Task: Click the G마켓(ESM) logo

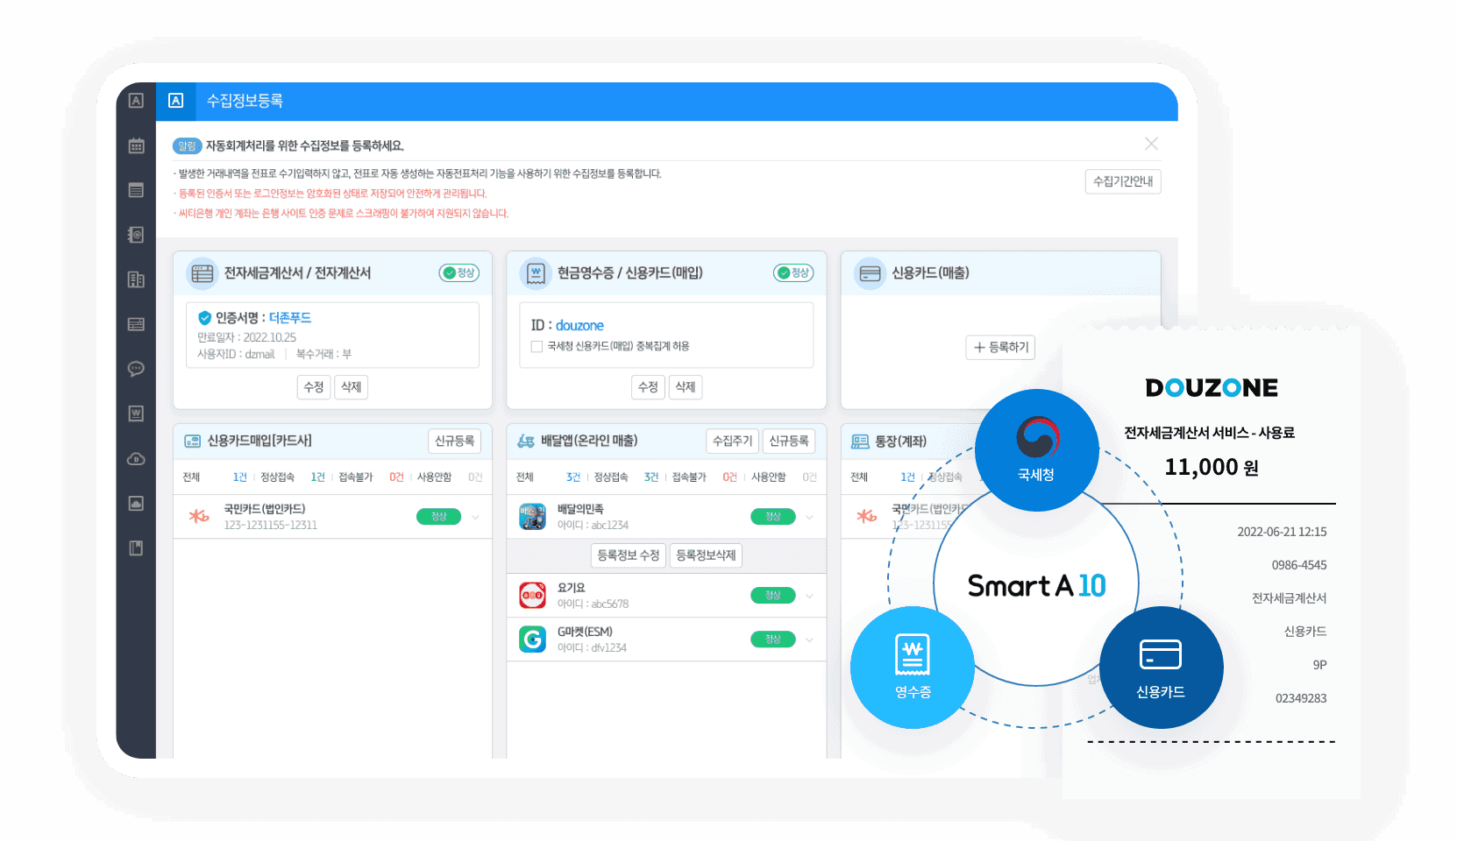Action: (x=533, y=640)
